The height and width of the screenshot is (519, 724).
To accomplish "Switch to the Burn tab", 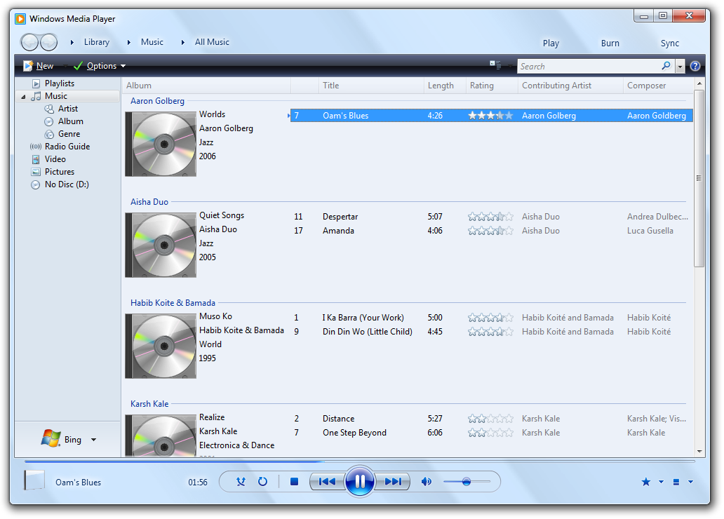I will 610,43.
